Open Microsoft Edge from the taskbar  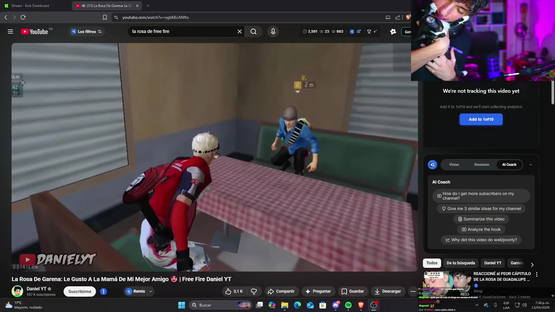click(297, 305)
